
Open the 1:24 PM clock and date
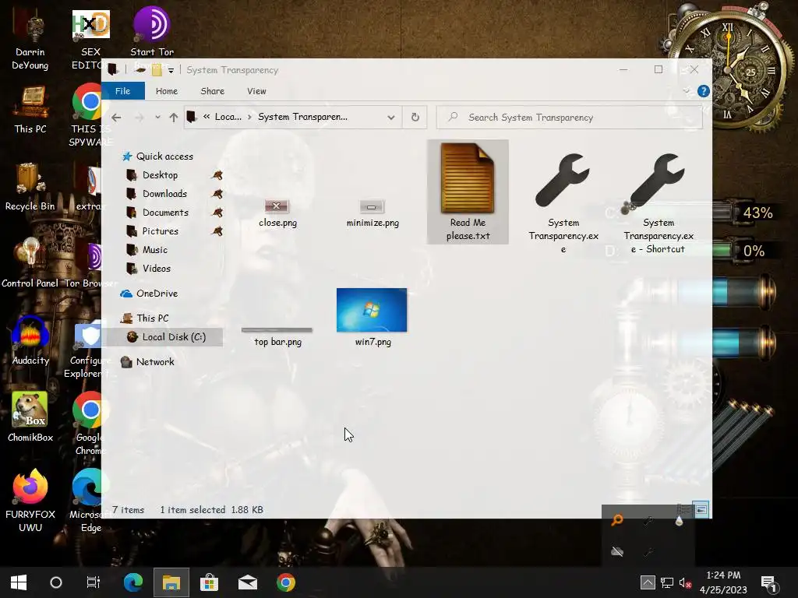coord(723,582)
